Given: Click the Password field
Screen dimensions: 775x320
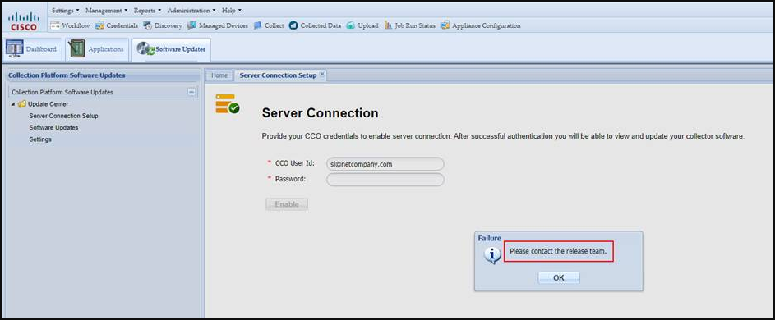Looking at the screenshot, I should 385,180.
